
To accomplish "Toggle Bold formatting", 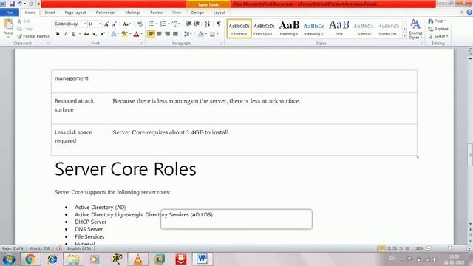I will tap(58, 34).
